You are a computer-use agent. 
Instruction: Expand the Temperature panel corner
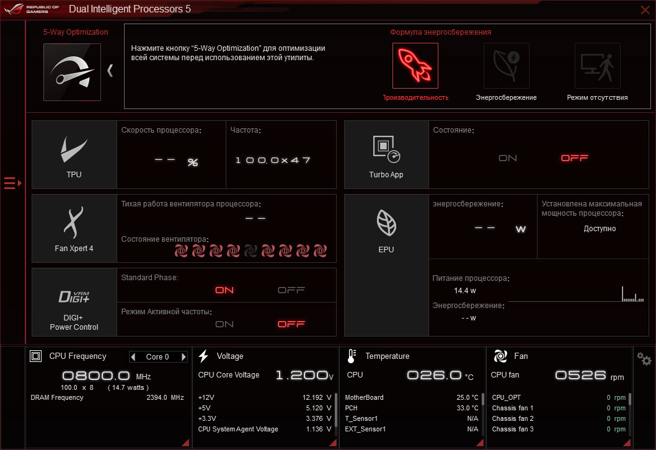tap(480, 443)
